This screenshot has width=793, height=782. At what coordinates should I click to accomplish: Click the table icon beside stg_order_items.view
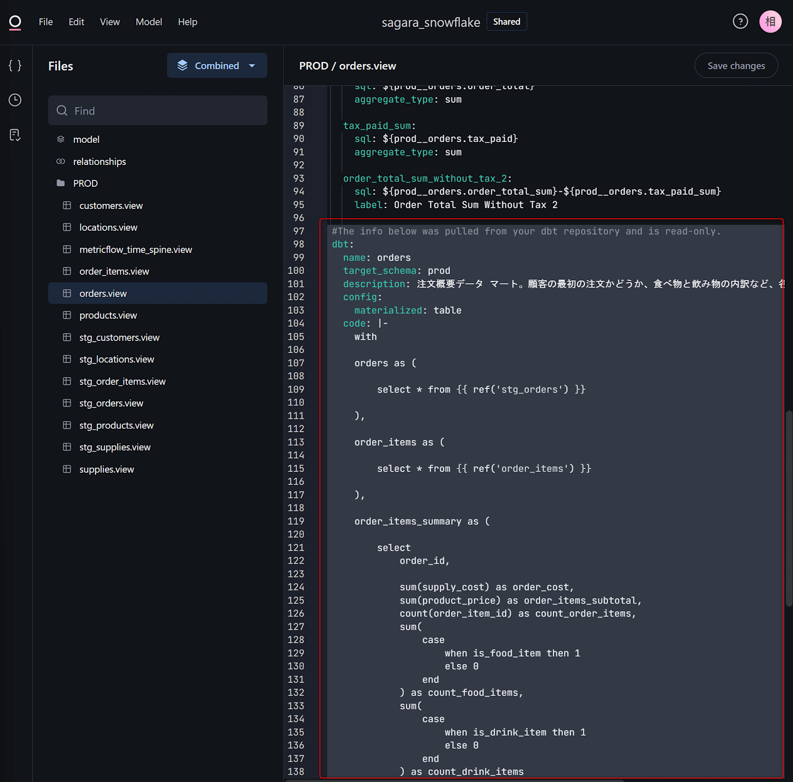(x=67, y=381)
